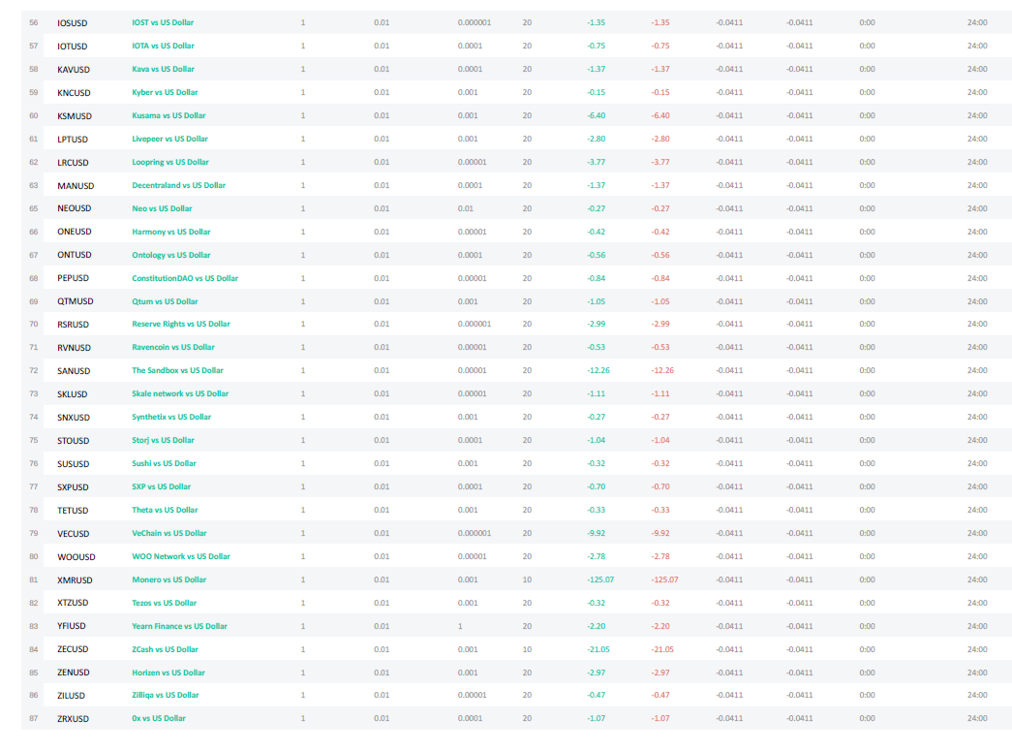Open the Livepeer vs US Dollar link

coord(169,139)
